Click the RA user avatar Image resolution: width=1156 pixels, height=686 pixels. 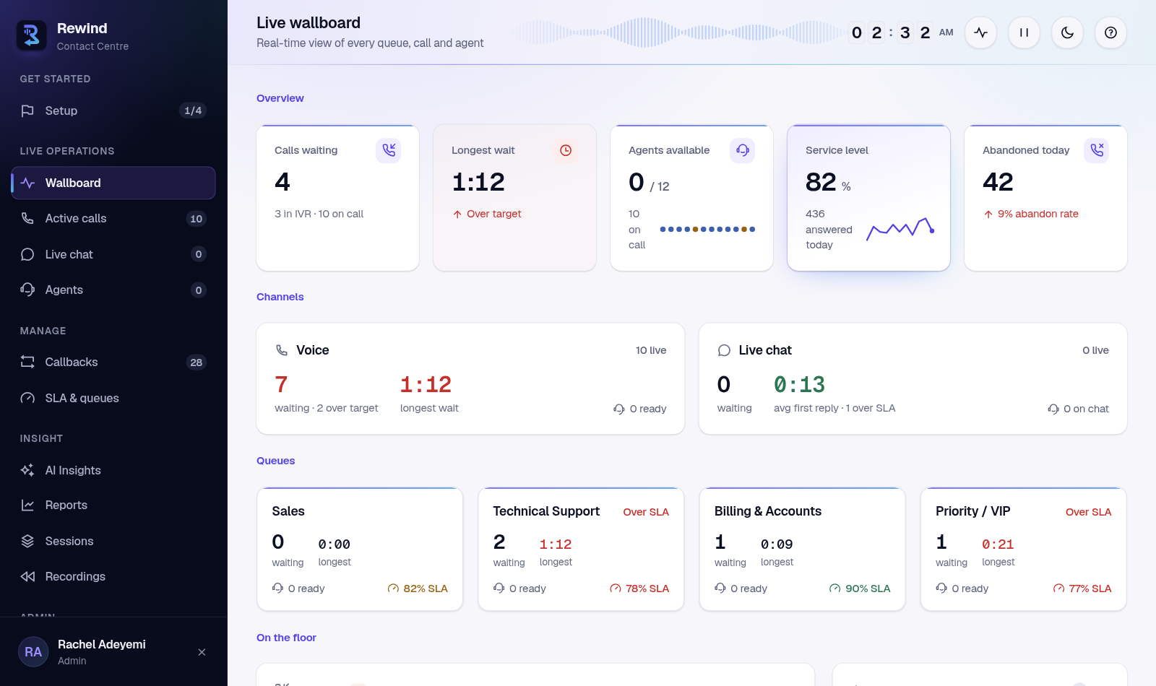(x=33, y=652)
